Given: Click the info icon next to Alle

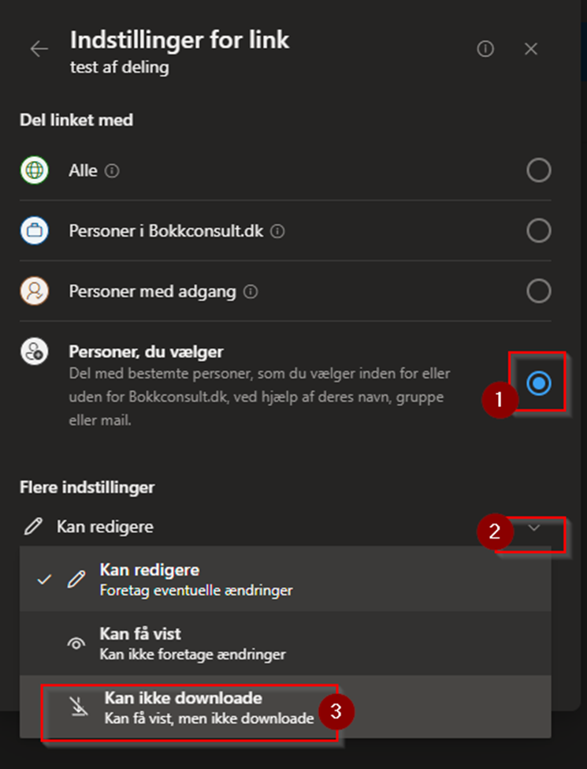Looking at the screenshot, I should coord(112,171).
